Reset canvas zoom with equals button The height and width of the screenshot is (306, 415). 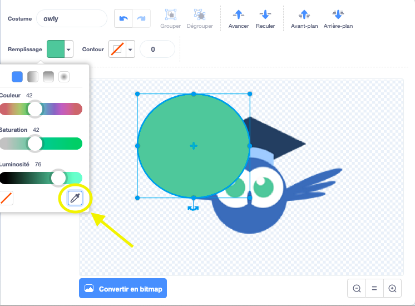374,288
